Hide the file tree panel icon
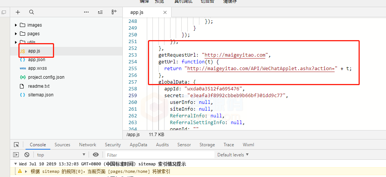The width and height of the screenshot is (386, 177). 114,12
